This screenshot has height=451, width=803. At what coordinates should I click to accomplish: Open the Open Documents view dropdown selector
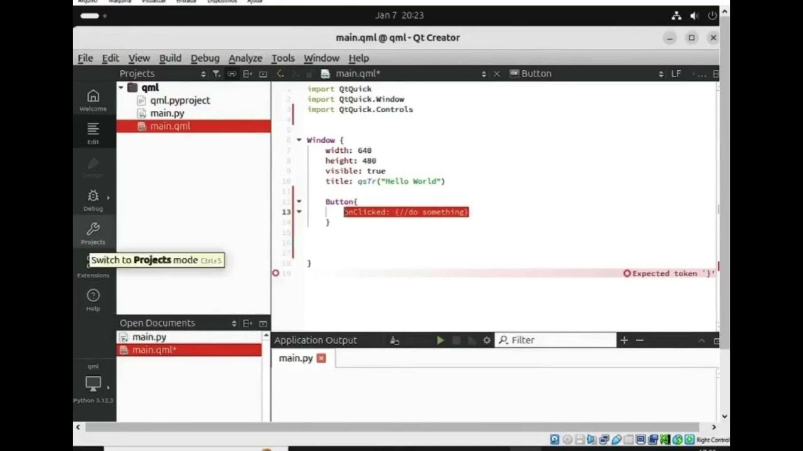click(234, 323)
